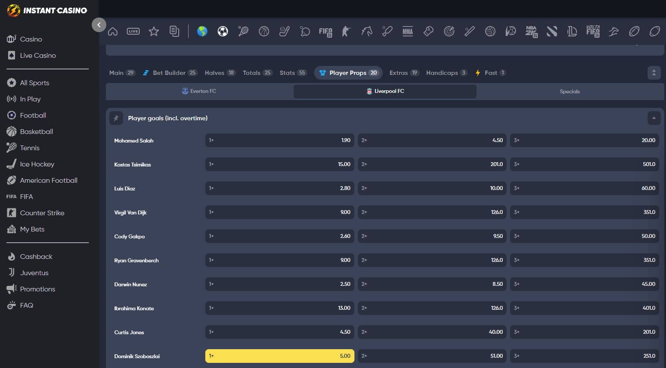Select the FIFA 24 esports icon
This screenshot has width=666, height=368.
tap(326, 32)
